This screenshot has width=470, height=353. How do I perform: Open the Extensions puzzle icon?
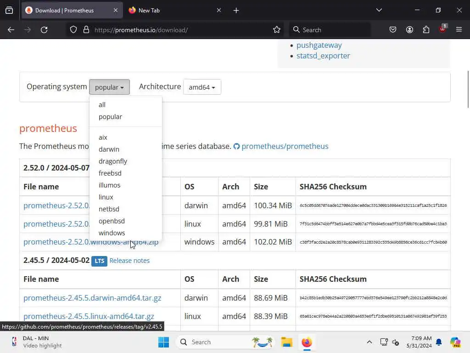[x=426, y=30]
